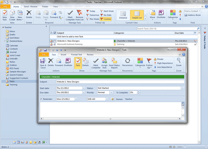The image size is (208, 149).
Task: Toggle the Private tag
Action: pyautogui.click(x=159, y=59)
